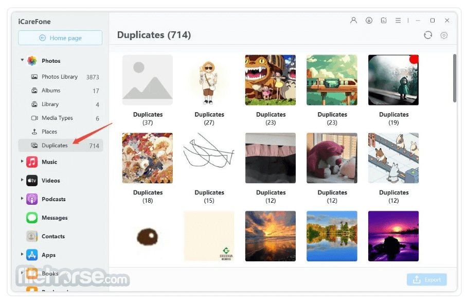Click the 3873 photo count
Image resolution: width=467 pixels, height=302 pixels.
point(93,77)
